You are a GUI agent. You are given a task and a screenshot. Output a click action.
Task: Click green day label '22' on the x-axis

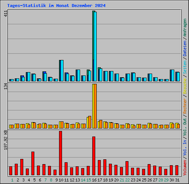pyautogui.click(x=127, y=180)
